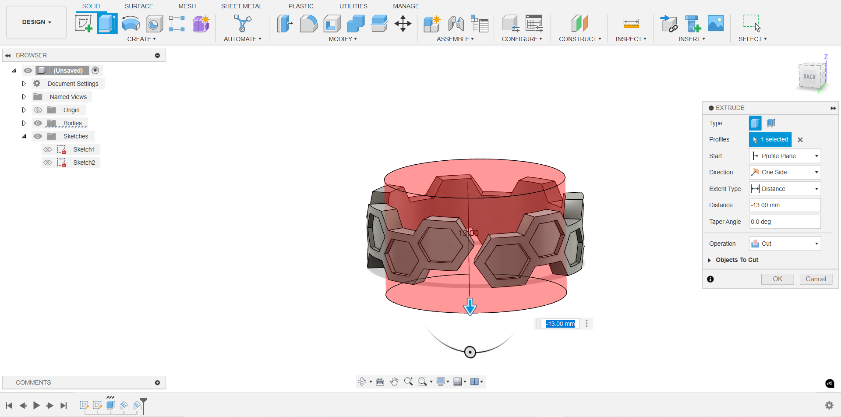This screenshot has width=841, height=417.
Task: Select the Move/Copy tool
Action: [x=403, y=23]
